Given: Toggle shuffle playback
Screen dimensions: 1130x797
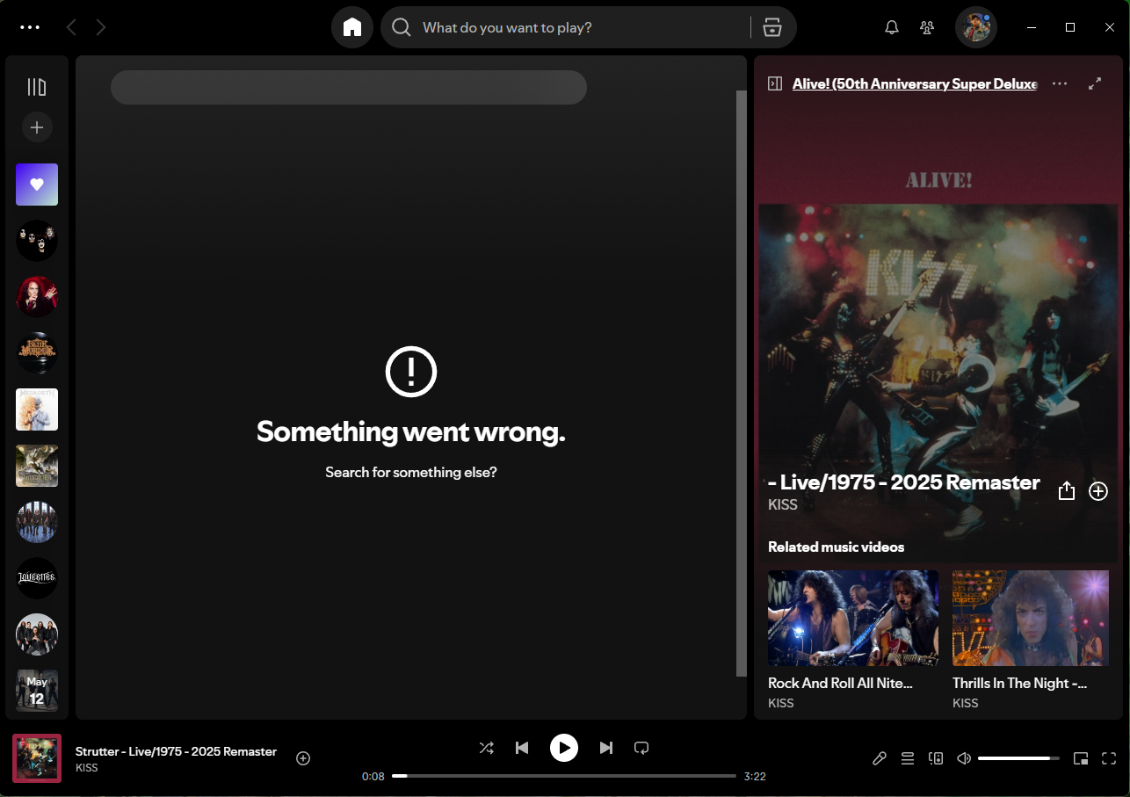Looking at the screenshot, I should coord(487,748).
